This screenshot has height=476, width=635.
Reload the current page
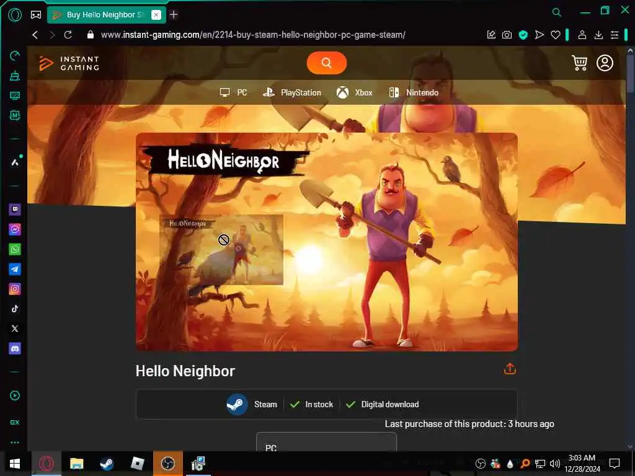[68, 35]
